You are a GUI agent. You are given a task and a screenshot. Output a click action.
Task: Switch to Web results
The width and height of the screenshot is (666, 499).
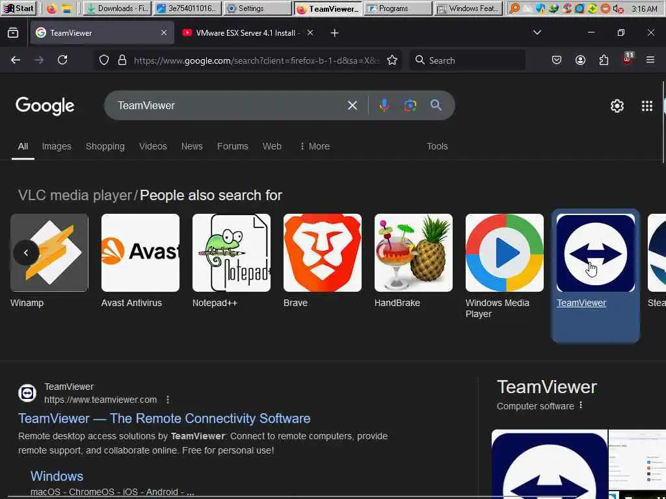(x=272, y=146)
